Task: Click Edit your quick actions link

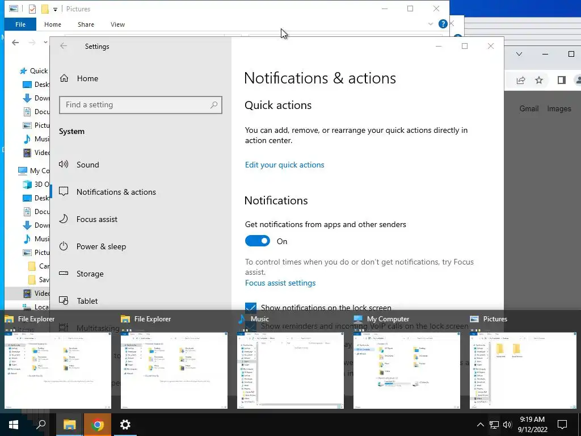Action: pyautogui.click(x=285, y=165)
